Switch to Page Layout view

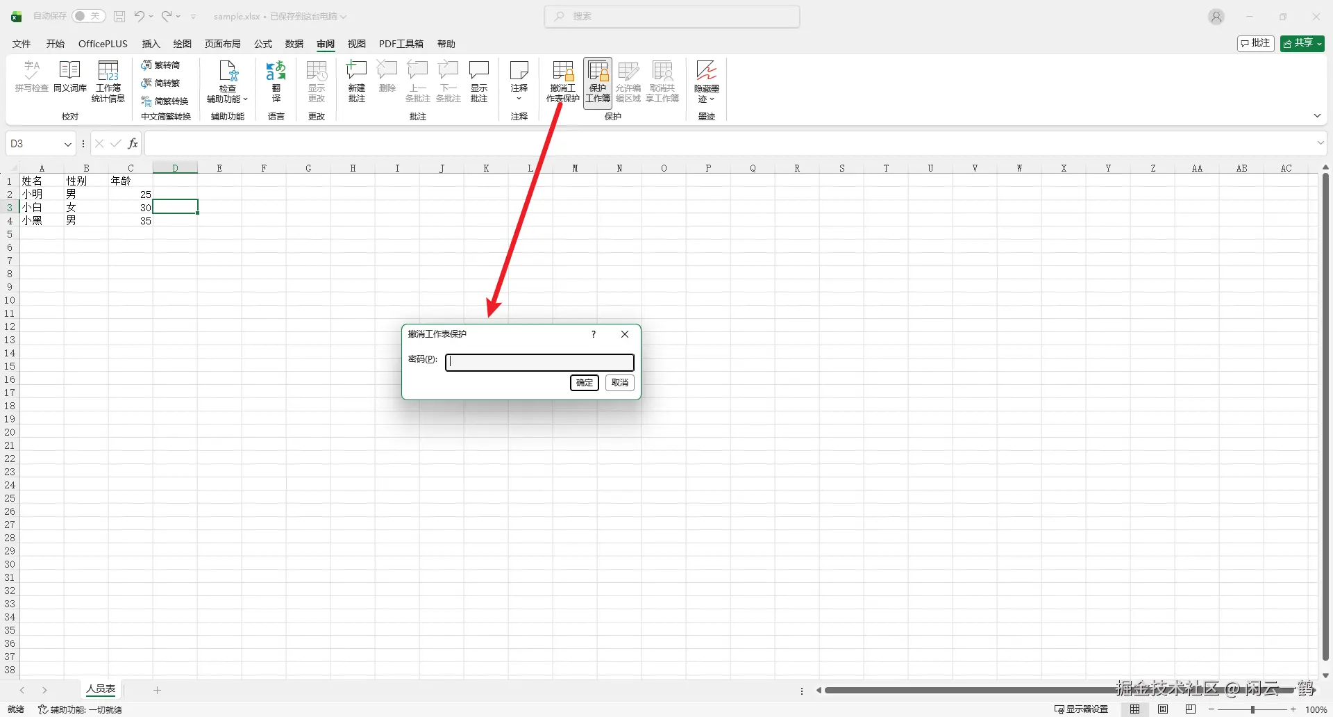pos(1163,709)
